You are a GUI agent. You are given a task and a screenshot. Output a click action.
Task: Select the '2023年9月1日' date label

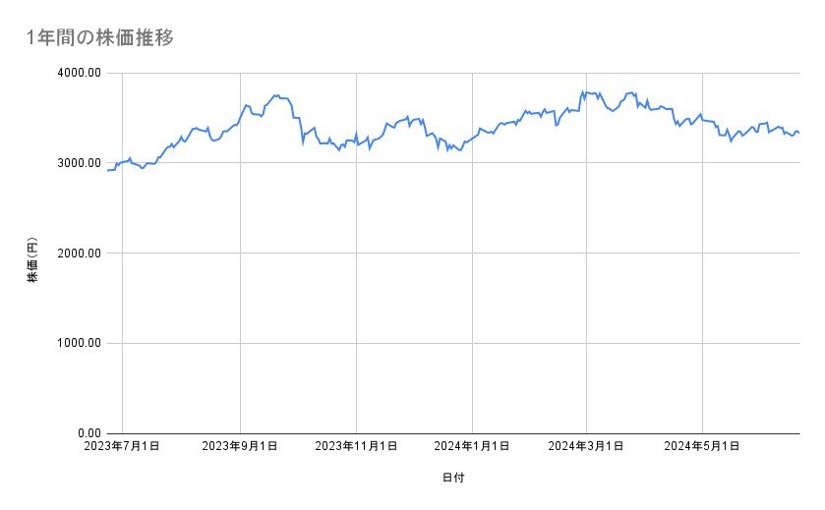click(240, 446)
